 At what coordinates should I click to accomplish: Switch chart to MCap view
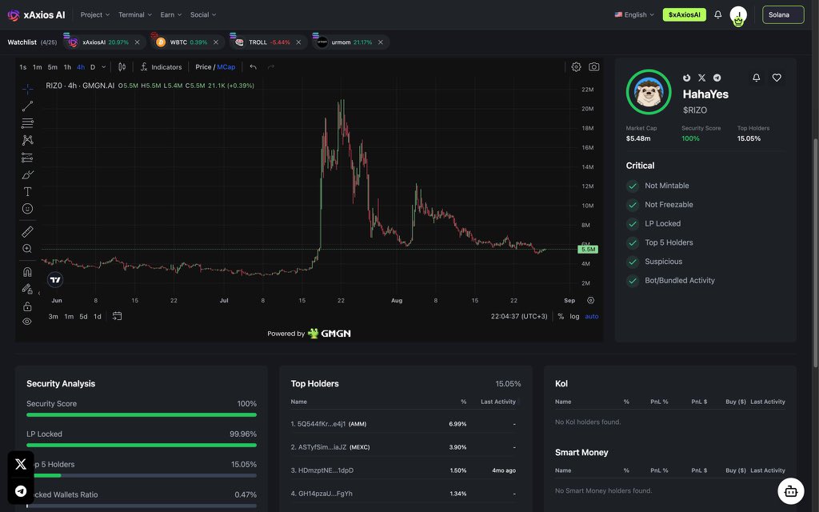[226, 67]
